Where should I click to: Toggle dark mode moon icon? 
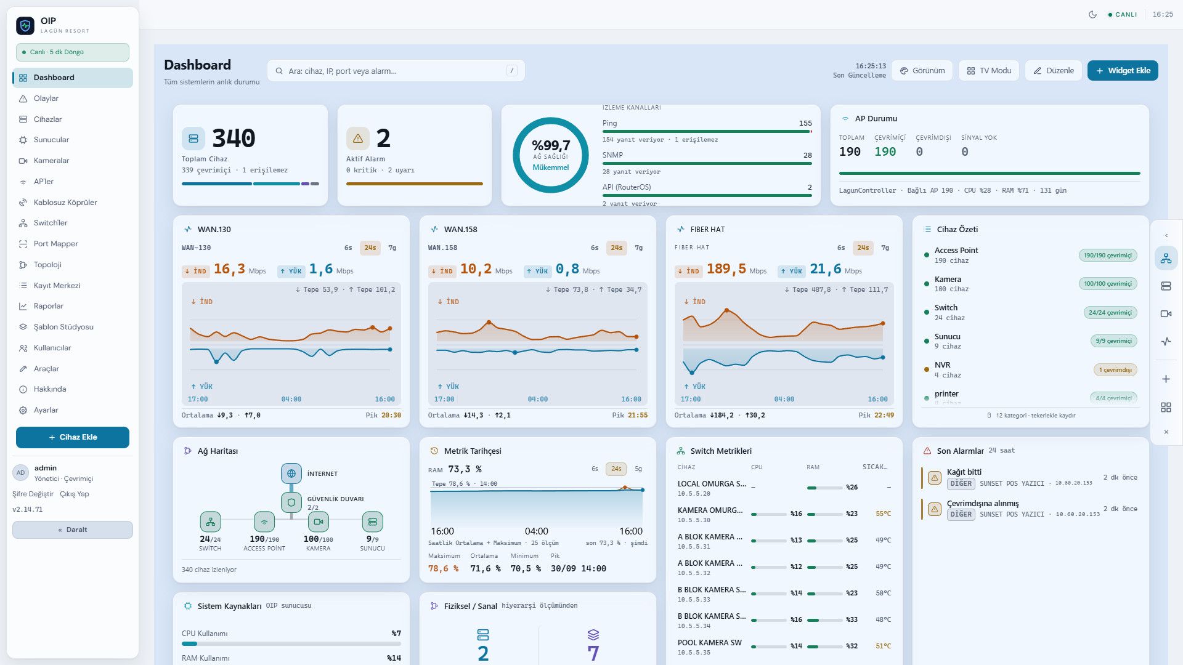[1092, 14]
